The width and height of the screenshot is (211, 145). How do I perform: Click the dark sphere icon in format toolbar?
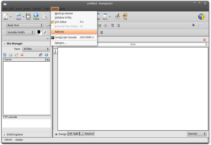click(193, 25)
